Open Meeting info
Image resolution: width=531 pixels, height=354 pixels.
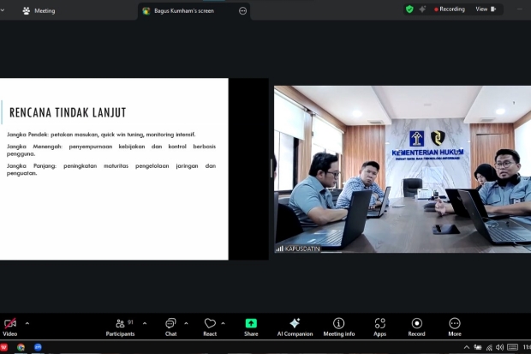point(339,327)
